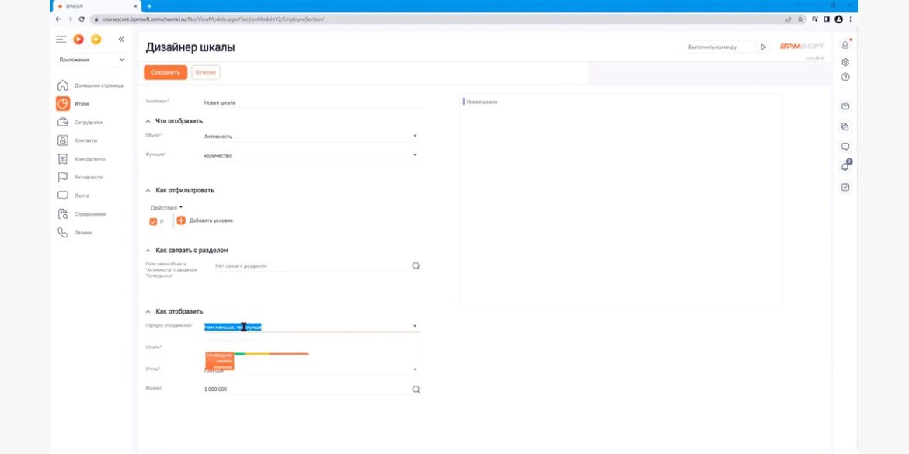Go to Сотрудники section in sidebar
909x454 pixels.
click(89, 123)
